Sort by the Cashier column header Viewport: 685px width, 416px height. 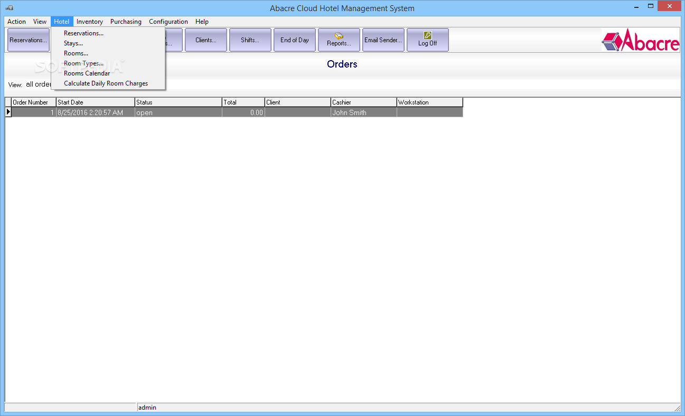click(364, 102)
